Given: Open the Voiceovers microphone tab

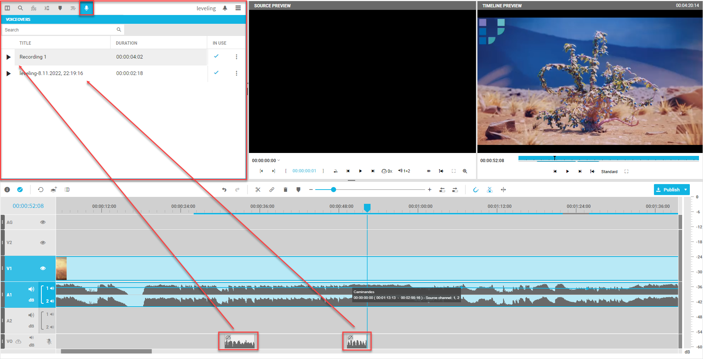Looking at the screenshot, I should [x=86, y=8].
